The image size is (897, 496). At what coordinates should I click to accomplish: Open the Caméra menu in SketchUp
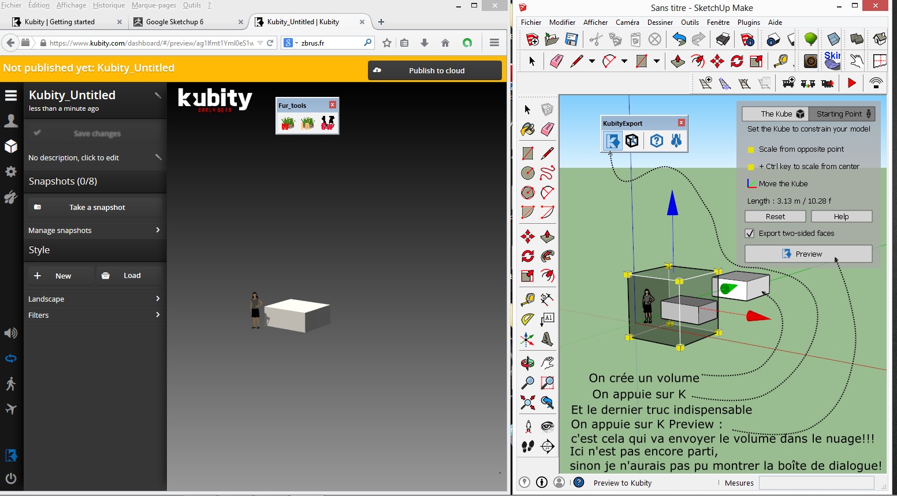pyautogui.click(x=627, y=22)
